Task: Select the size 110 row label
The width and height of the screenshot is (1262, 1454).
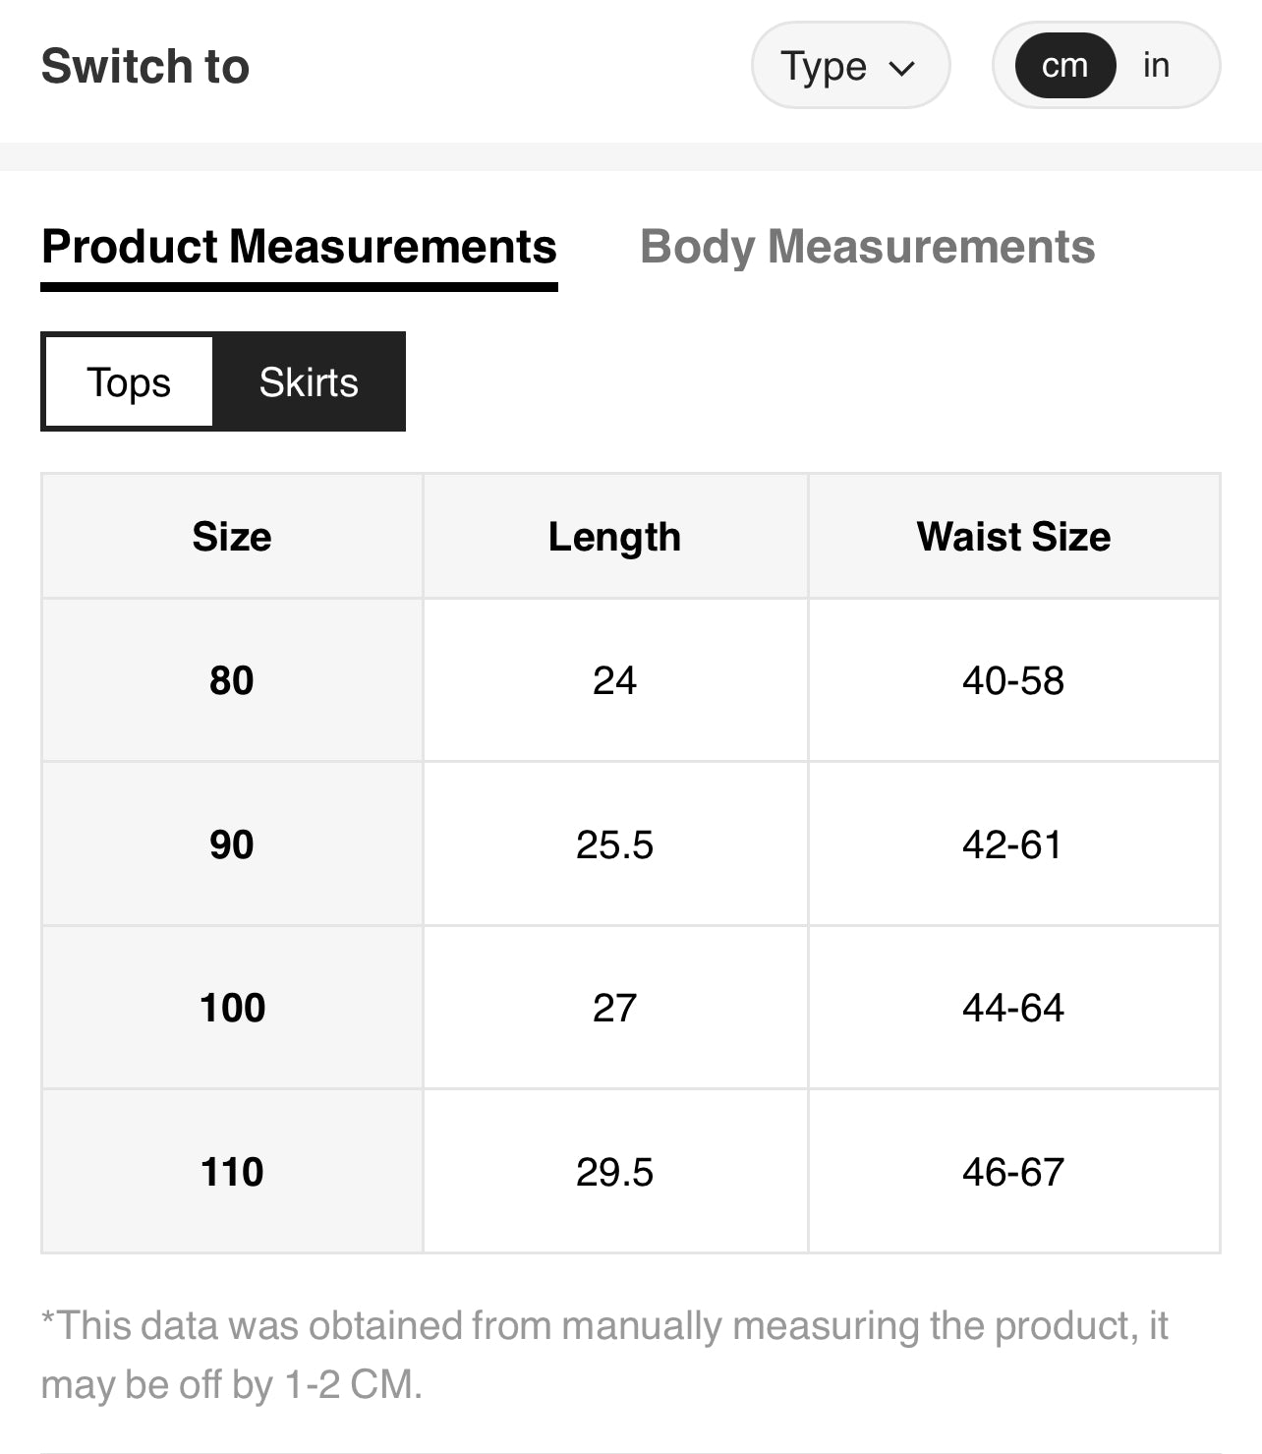Action: pyautogui.click(x=232, y=1172)
